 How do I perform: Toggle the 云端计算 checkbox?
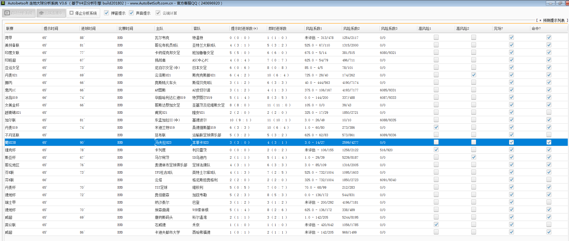(158, 13)
